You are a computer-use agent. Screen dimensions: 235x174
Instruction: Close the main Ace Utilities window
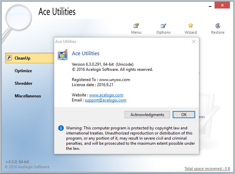[x=222, y=5]
